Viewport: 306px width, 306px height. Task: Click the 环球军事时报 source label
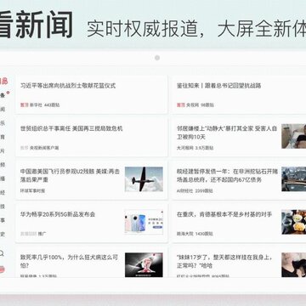click(x=32, y=191)
